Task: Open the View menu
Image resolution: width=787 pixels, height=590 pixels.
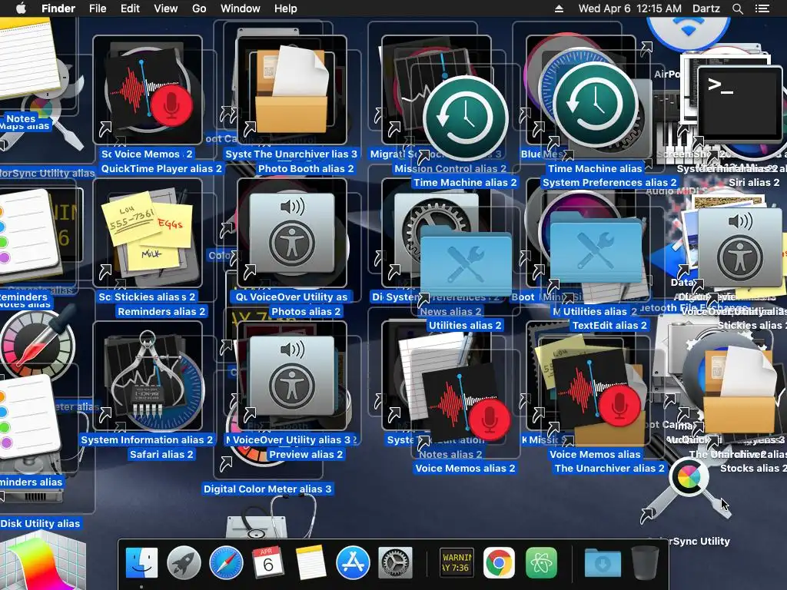Action: 166,8
